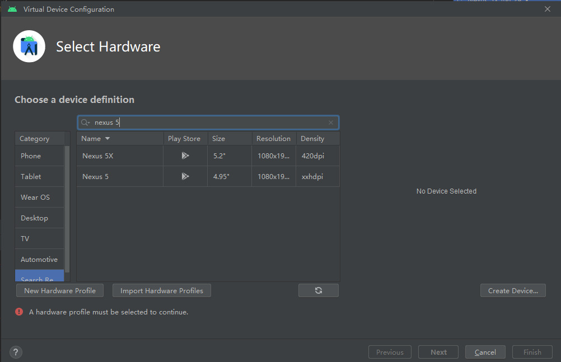Screen dimensions: 561x362
Task: Select the Nexus 5 device row
Action: (208, 177)
